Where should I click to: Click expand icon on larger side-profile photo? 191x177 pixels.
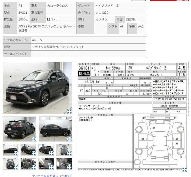(69, 139)
